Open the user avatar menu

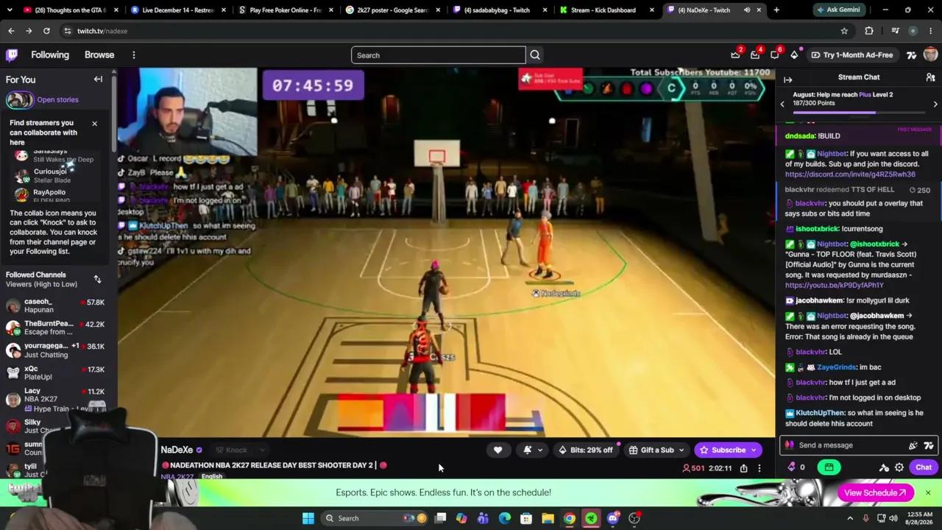click(930, 55)
